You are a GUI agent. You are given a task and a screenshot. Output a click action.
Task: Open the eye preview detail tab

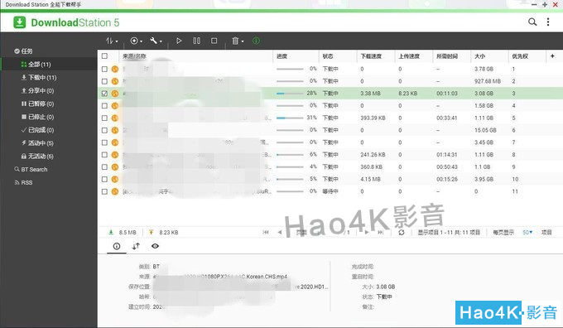point(155,246)
